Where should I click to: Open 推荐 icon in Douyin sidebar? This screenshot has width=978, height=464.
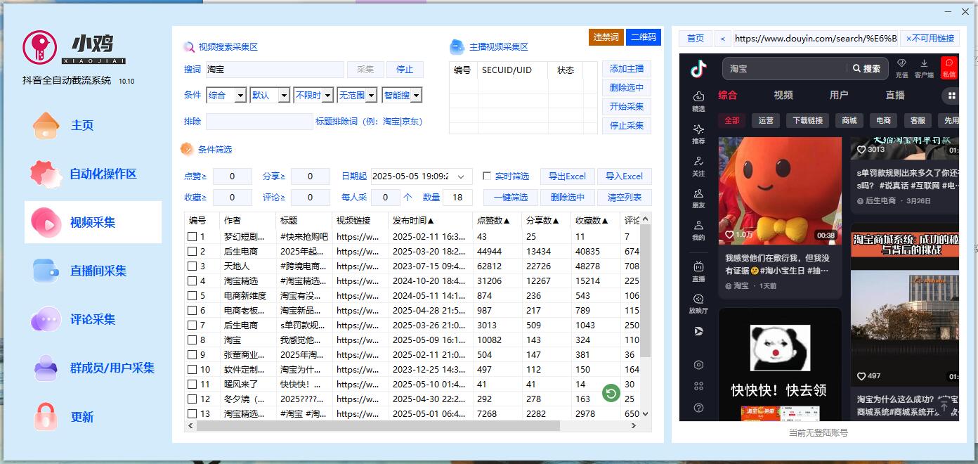[x=698, y=134]
